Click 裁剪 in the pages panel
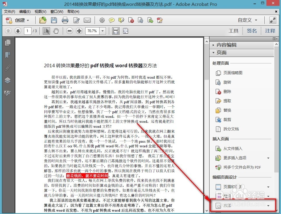The width and height of the screenshot is (281, 214). (223, 120)
